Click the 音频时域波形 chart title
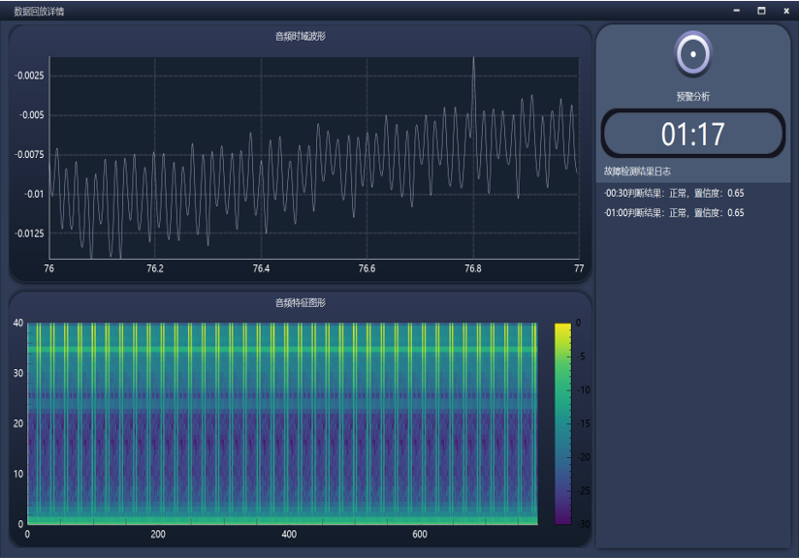The image size is (799, 558). (300, 37)
